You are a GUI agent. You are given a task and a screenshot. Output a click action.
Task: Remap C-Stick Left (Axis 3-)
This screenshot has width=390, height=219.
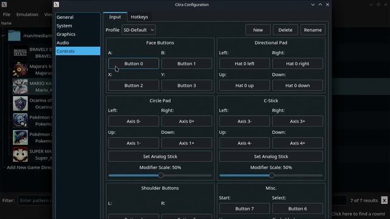point(244,121)
